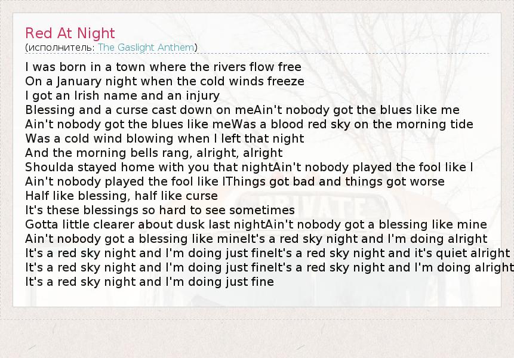Screen dimensions: 514x358
Task: Click the 'Shoulda stayed home with you' line
Action: coord(249,167)
